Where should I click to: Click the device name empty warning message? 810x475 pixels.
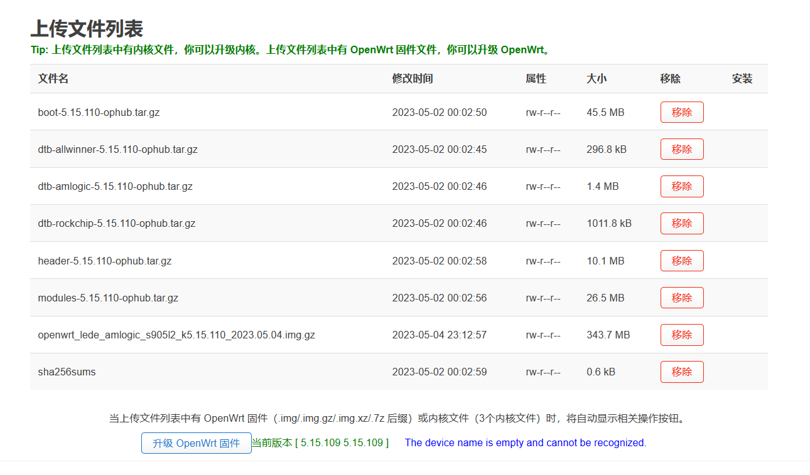click(x=524, y=442)
